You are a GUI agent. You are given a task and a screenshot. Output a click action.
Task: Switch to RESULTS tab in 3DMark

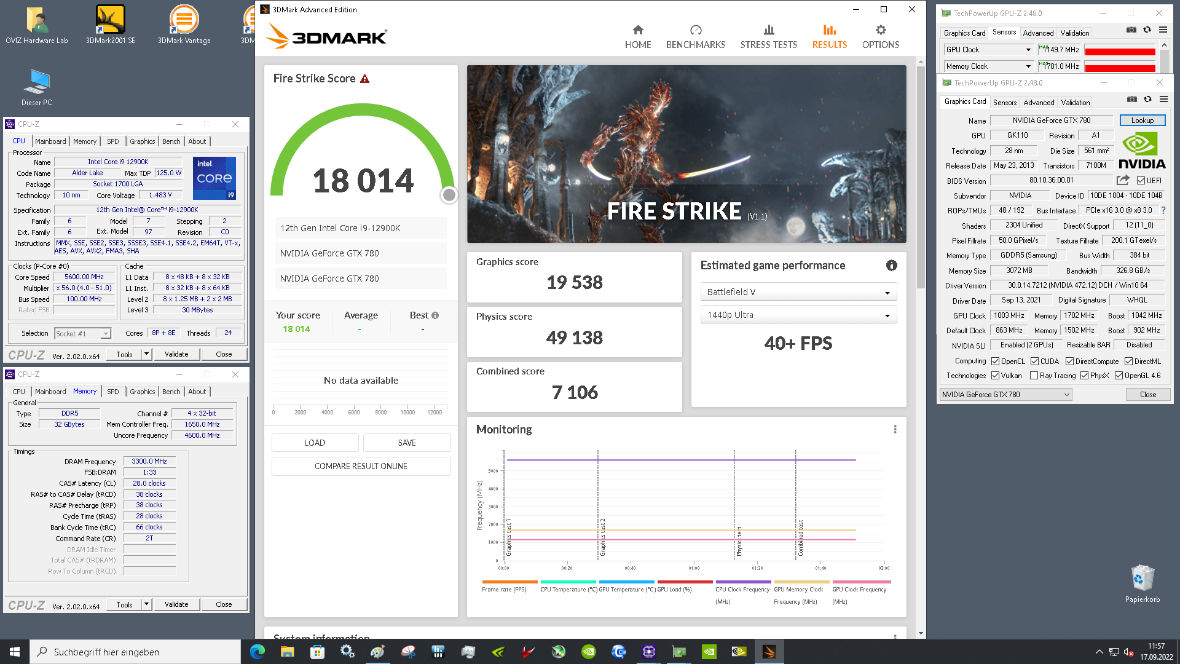point(829,38)
